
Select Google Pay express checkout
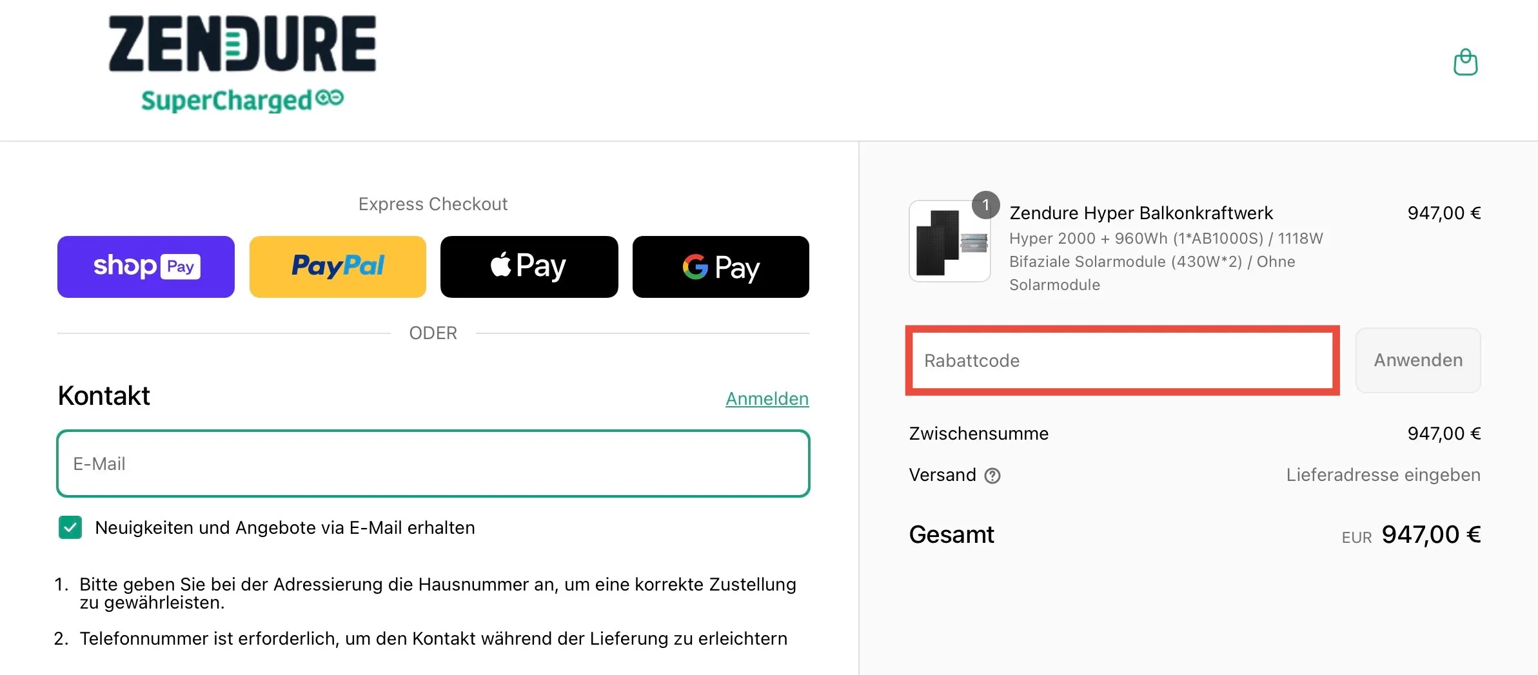tap(720, 267)
